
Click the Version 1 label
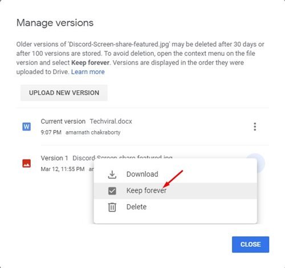54,158
